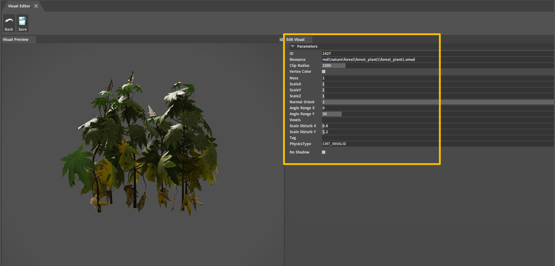
Task: Switch to the Visual Editor tab
Action: [19, 6]
